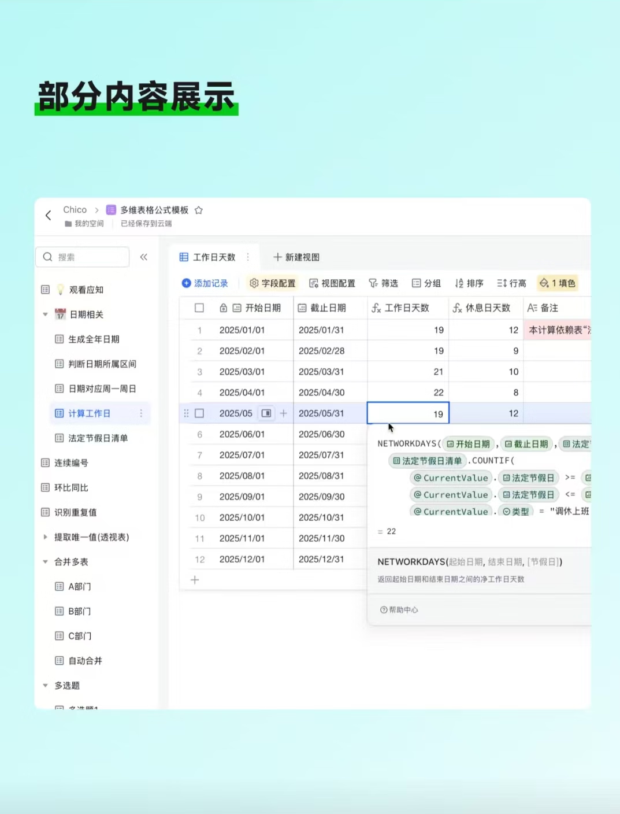Open the 1 填色 color fill option
The width and height of the screenshot is (620, 814).
point(558,283)
